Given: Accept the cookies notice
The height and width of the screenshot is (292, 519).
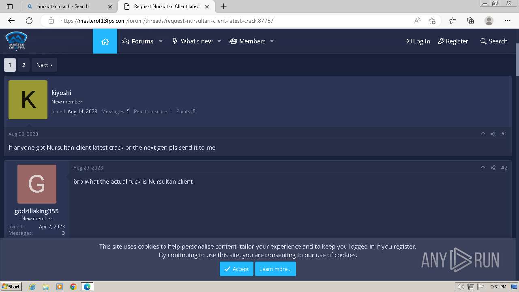Looking at the screenshot, I should click(236, 269).
